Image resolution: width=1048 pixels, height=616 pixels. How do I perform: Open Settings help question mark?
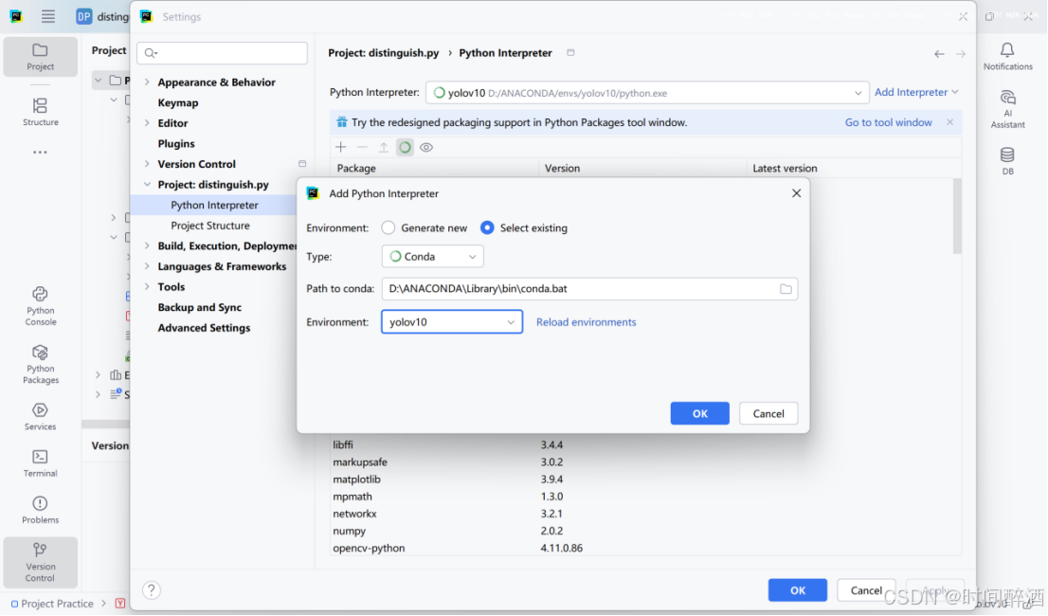point(151,590)
